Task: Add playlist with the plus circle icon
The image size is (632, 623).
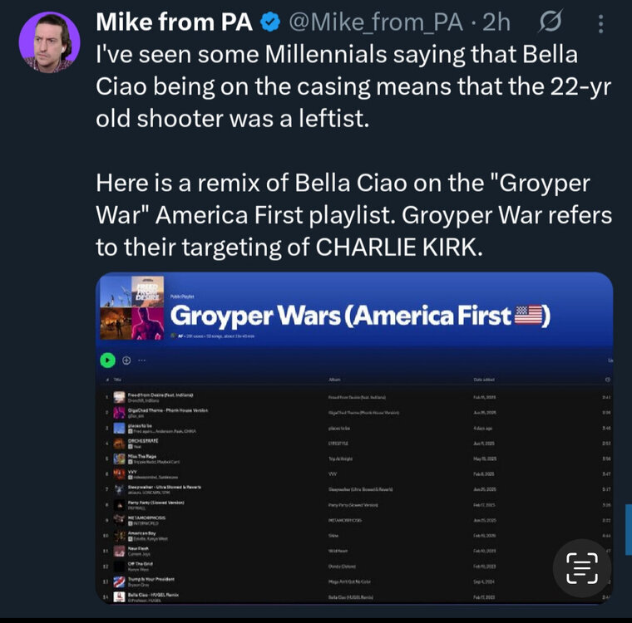Action: tap(126, 361)
